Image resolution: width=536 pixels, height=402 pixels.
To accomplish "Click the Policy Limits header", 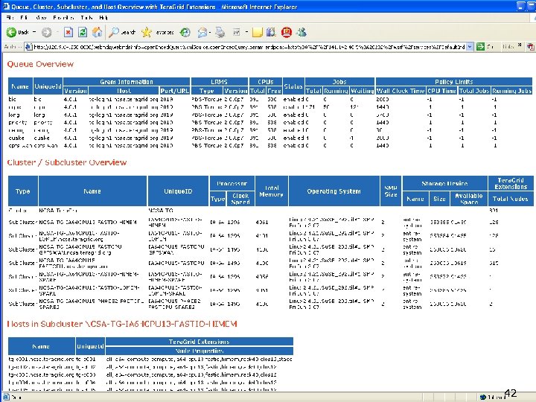I will [453, 82].
